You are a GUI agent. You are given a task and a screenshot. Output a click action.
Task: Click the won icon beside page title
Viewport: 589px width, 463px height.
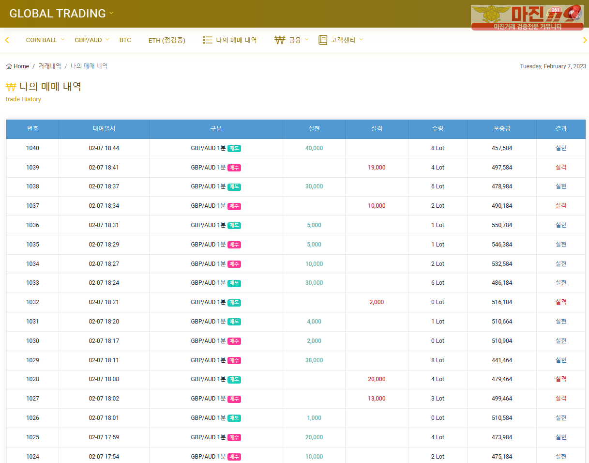[x=11, y=87]
